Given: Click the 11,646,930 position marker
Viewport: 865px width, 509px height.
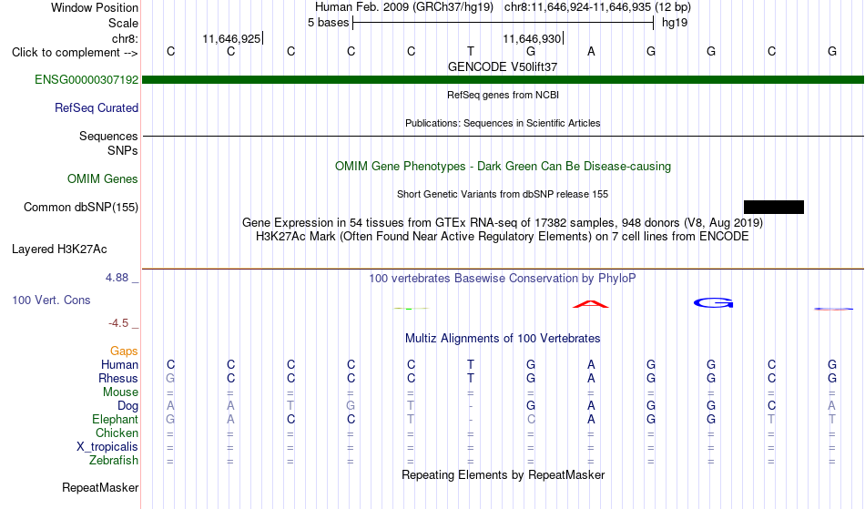Looking at the screenshot, I should click(x=533, y=38).
